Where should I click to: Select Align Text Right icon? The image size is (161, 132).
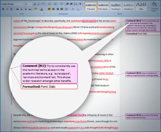[58, 9]
